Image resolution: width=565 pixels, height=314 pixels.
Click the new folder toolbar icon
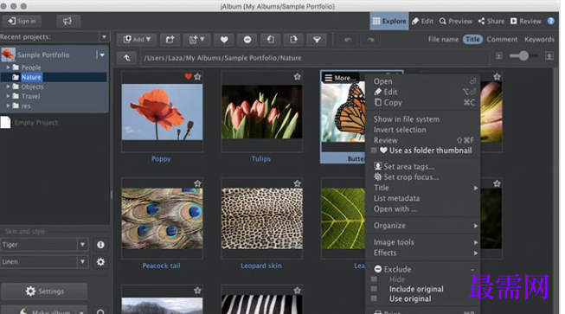click(170, 39)
